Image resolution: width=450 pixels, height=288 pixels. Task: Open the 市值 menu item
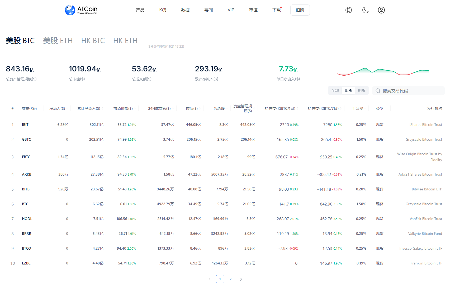click(253, 10)
